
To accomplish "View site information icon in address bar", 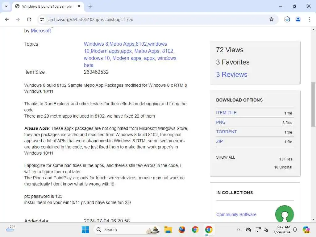I will 42,19.
